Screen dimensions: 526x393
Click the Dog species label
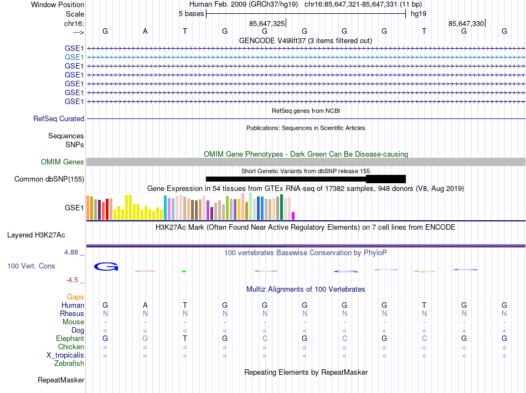(x=78, y=330)
